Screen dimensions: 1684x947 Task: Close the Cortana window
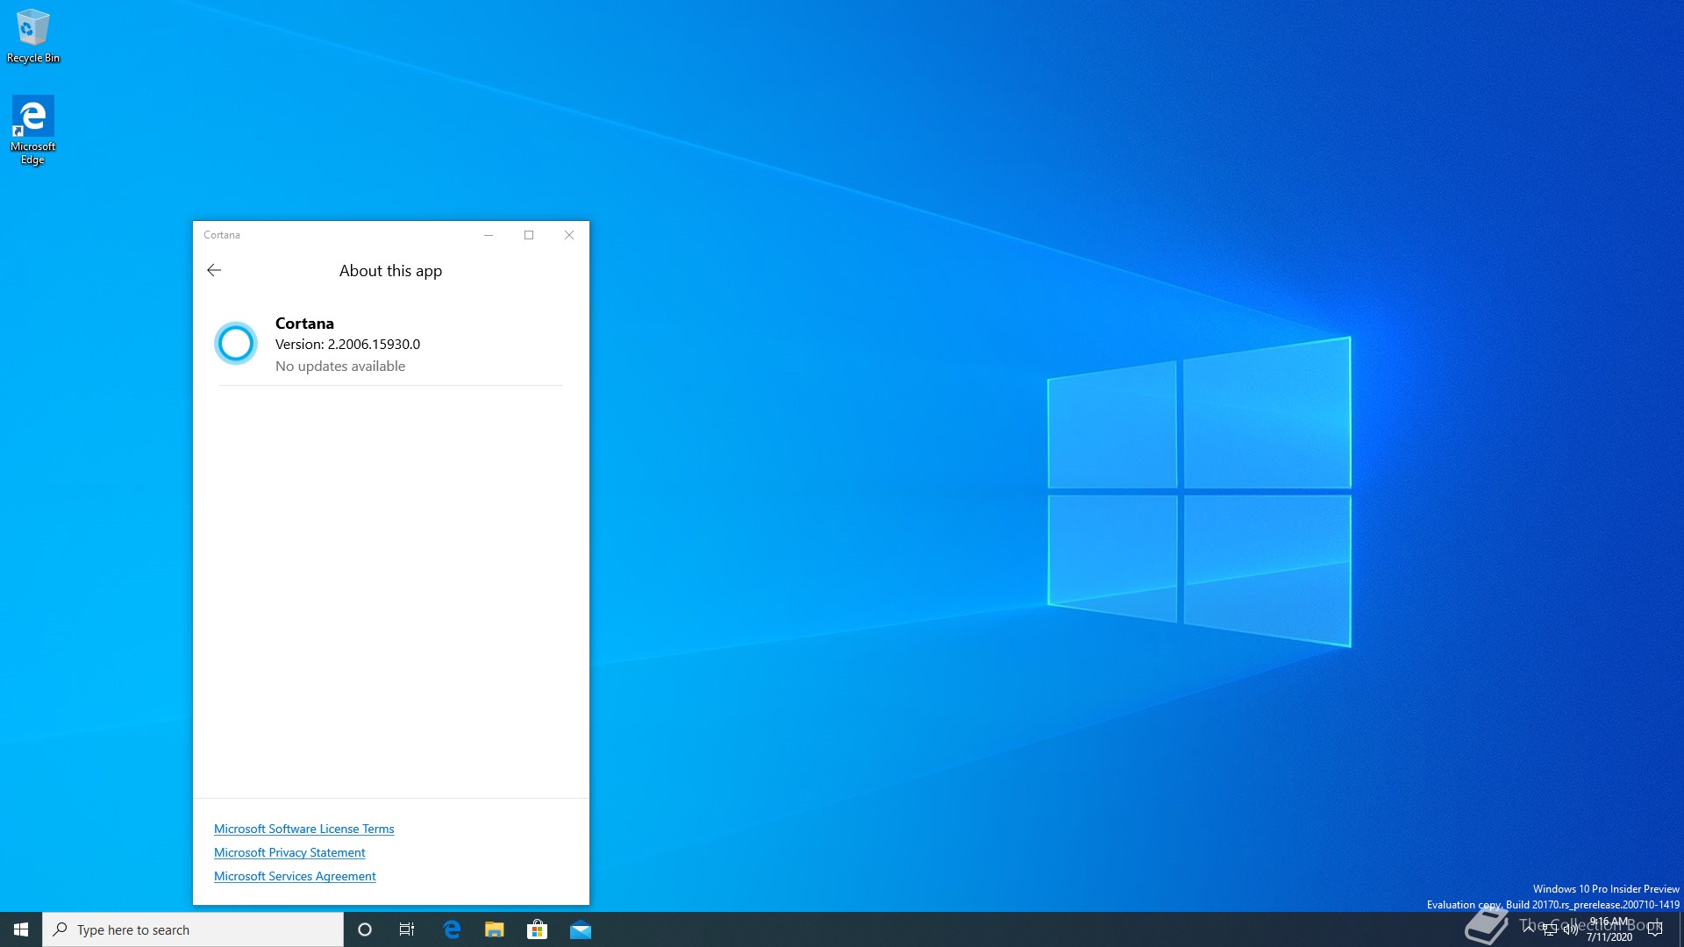[x=569, y=235]
